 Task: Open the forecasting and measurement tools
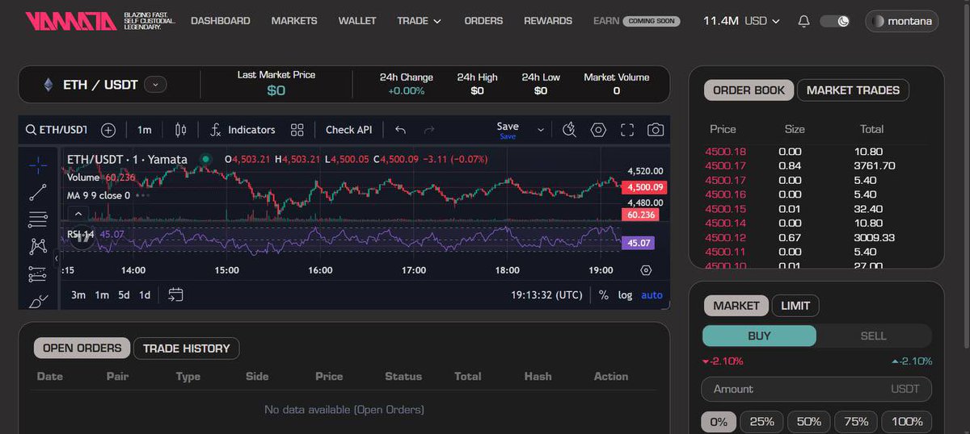38,274
